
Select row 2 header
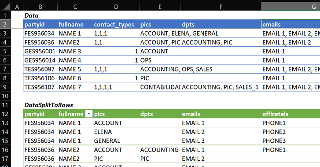click(5, 24)
